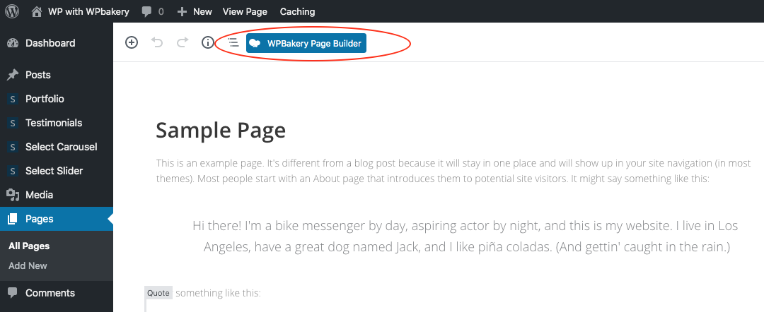Open the Media library menu
Image resolution: width=764 pixels, height=312 pixels.
(39, 195)
